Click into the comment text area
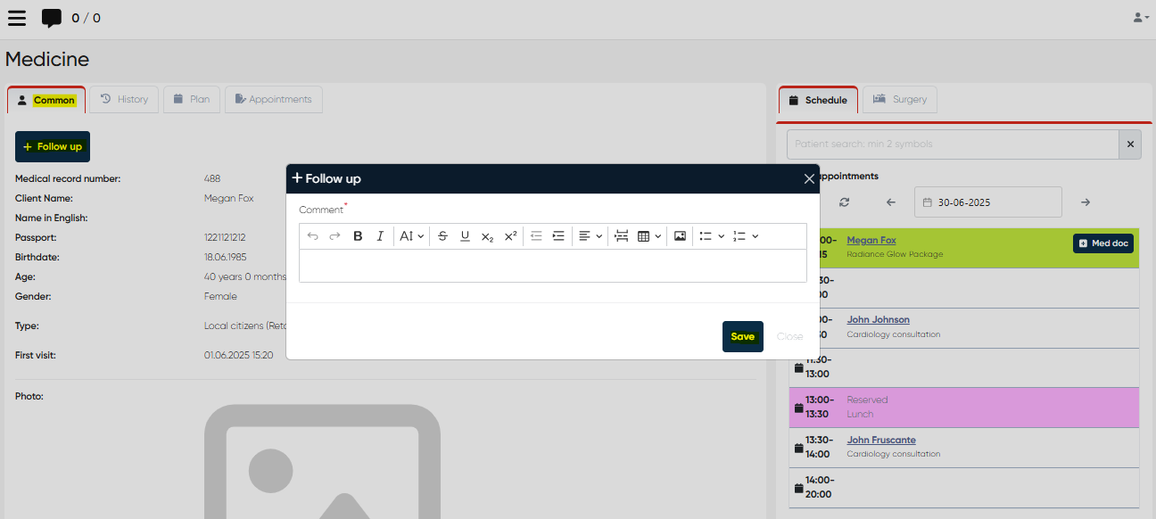Screen dimensions: 1156x519 coord(552,266)
